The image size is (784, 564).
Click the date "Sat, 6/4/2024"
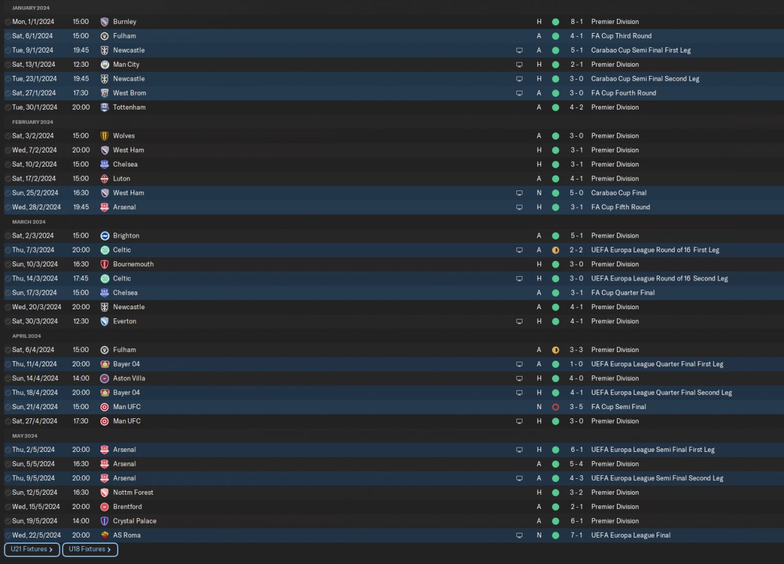33,350
